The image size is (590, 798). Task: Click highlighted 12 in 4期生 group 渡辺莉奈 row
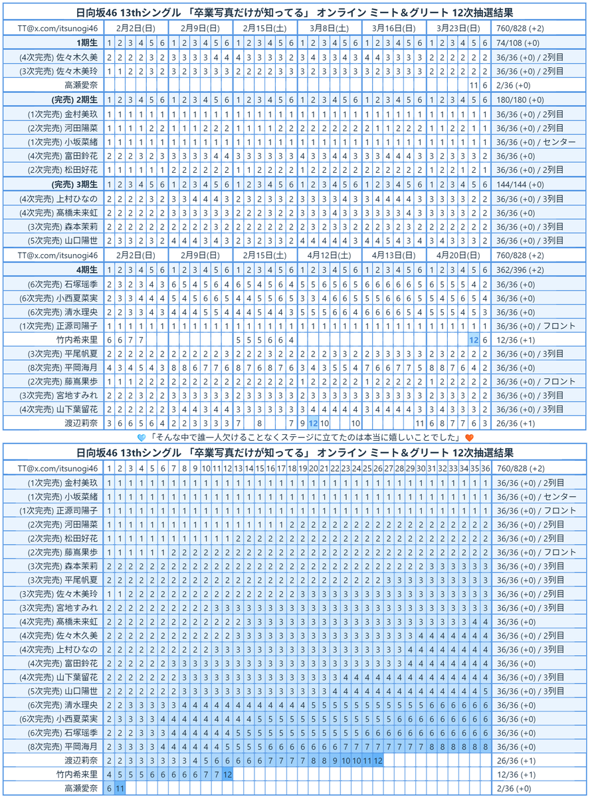314,424
